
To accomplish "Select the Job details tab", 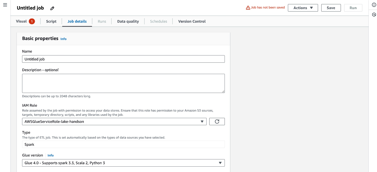I will [x=77, y=21].
